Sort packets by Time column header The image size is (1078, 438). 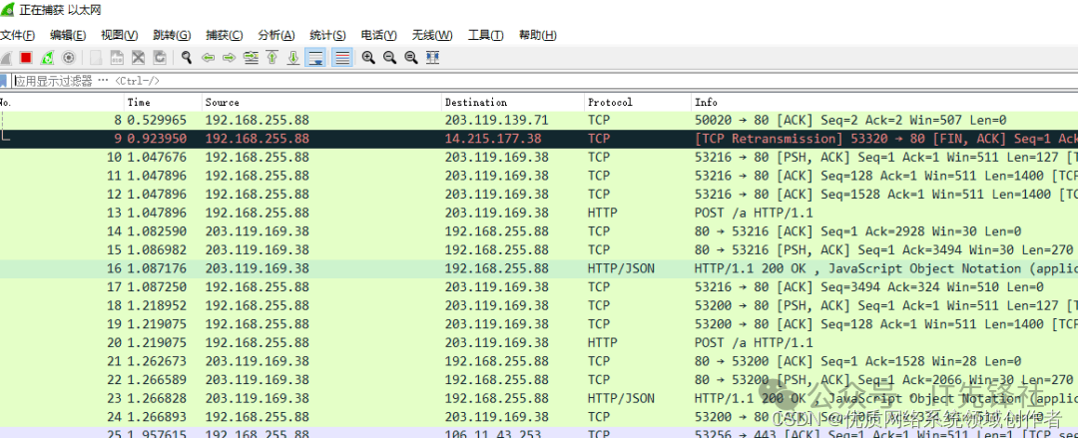pos(140,102)
